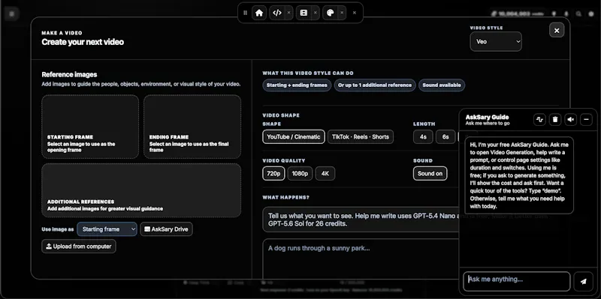This screenshot has height=299, width=601.
Task: Click the Reference images heading
Action: pos(69,74)
